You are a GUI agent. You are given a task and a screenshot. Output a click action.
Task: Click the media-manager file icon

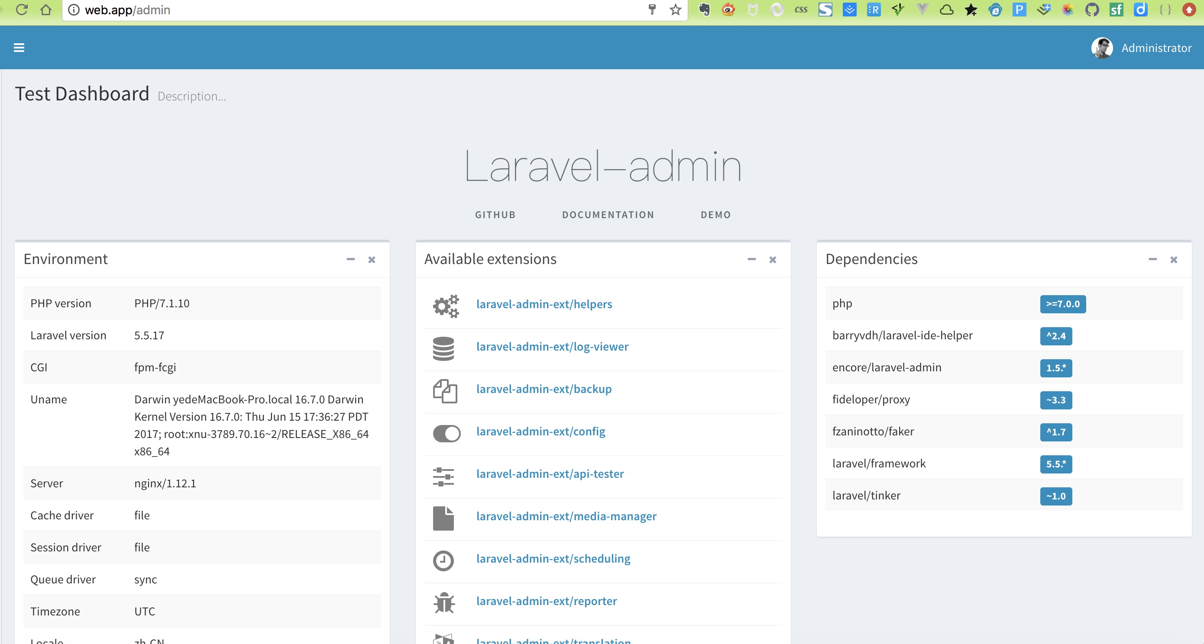pos(443,518)
